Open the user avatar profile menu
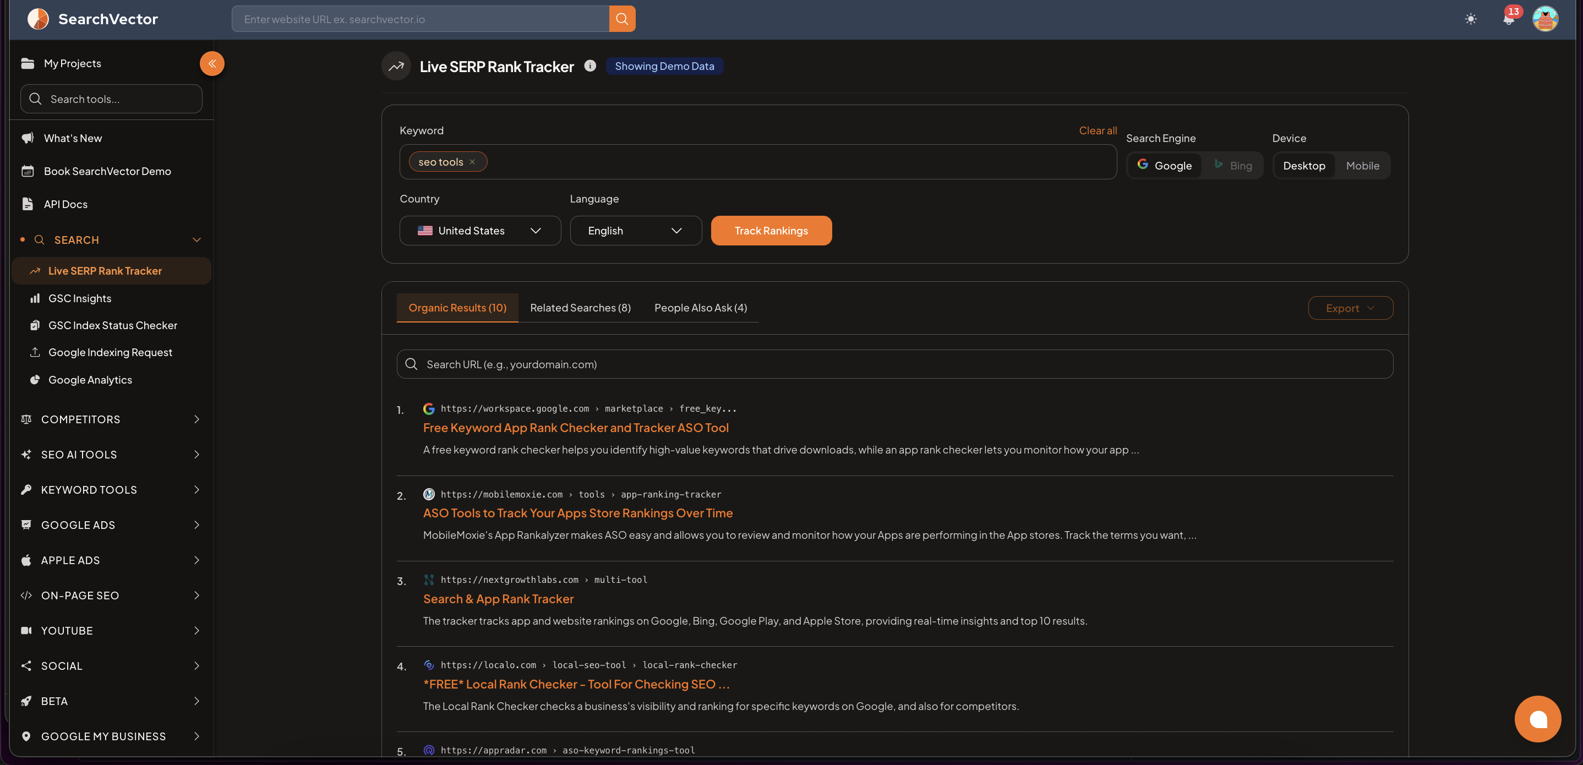 pyautogui.click(x=1545, y=19)
